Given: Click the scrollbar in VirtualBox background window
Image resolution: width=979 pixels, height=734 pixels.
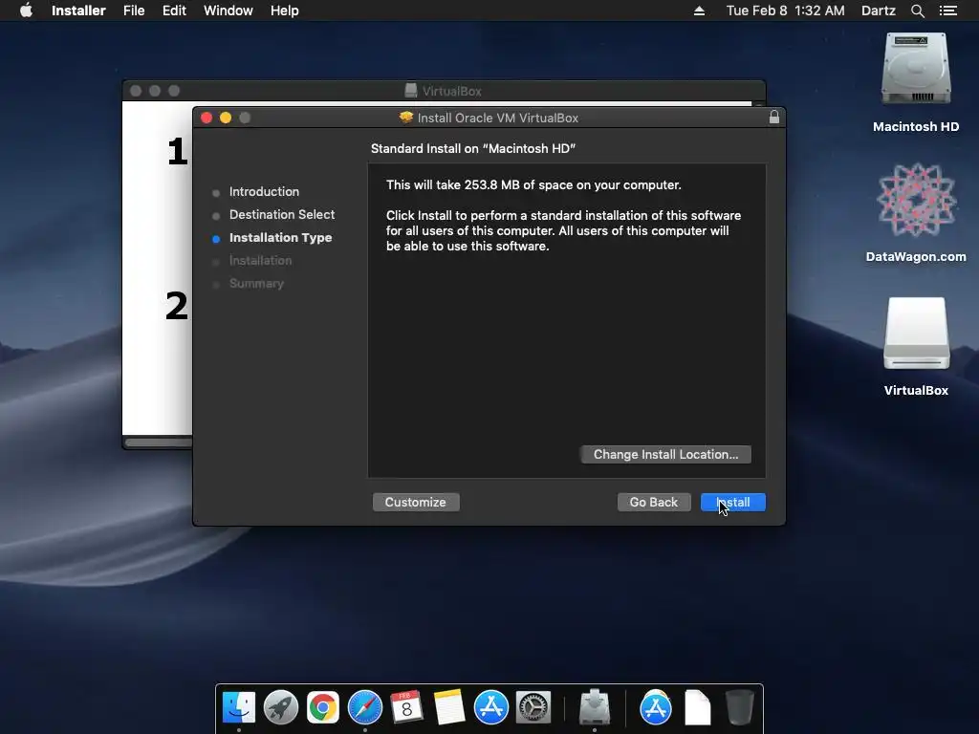Looking at the screenshot, I should [x=160, y=443].
